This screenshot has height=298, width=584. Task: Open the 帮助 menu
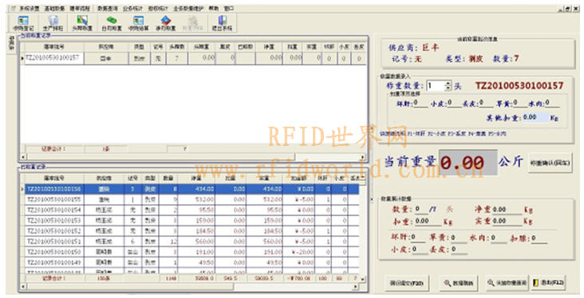click(x=214, y=8)
